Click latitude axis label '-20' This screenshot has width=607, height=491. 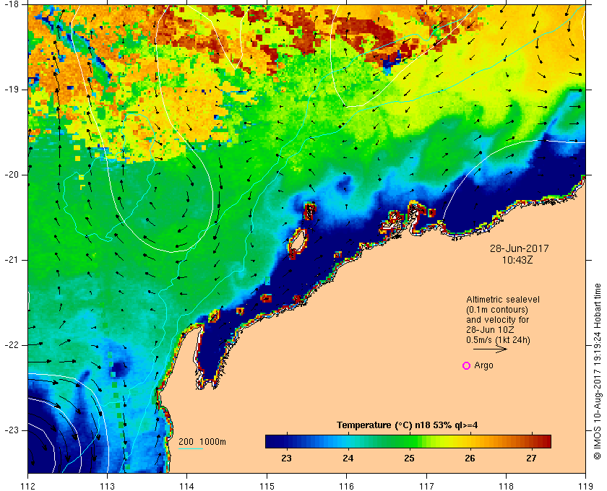coord(12,175)
